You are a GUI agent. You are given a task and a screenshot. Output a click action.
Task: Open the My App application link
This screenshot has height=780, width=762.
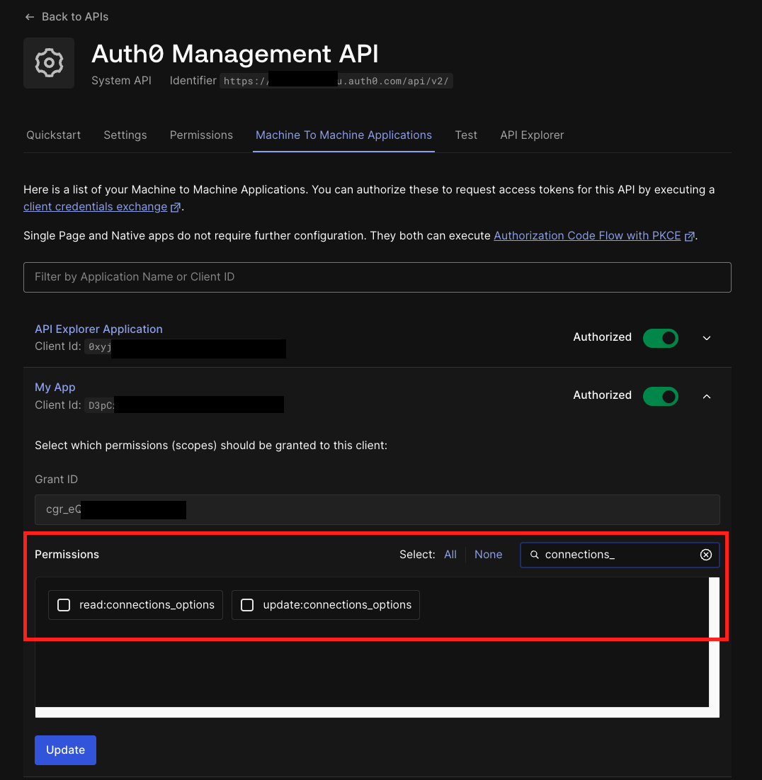point(55,387)
